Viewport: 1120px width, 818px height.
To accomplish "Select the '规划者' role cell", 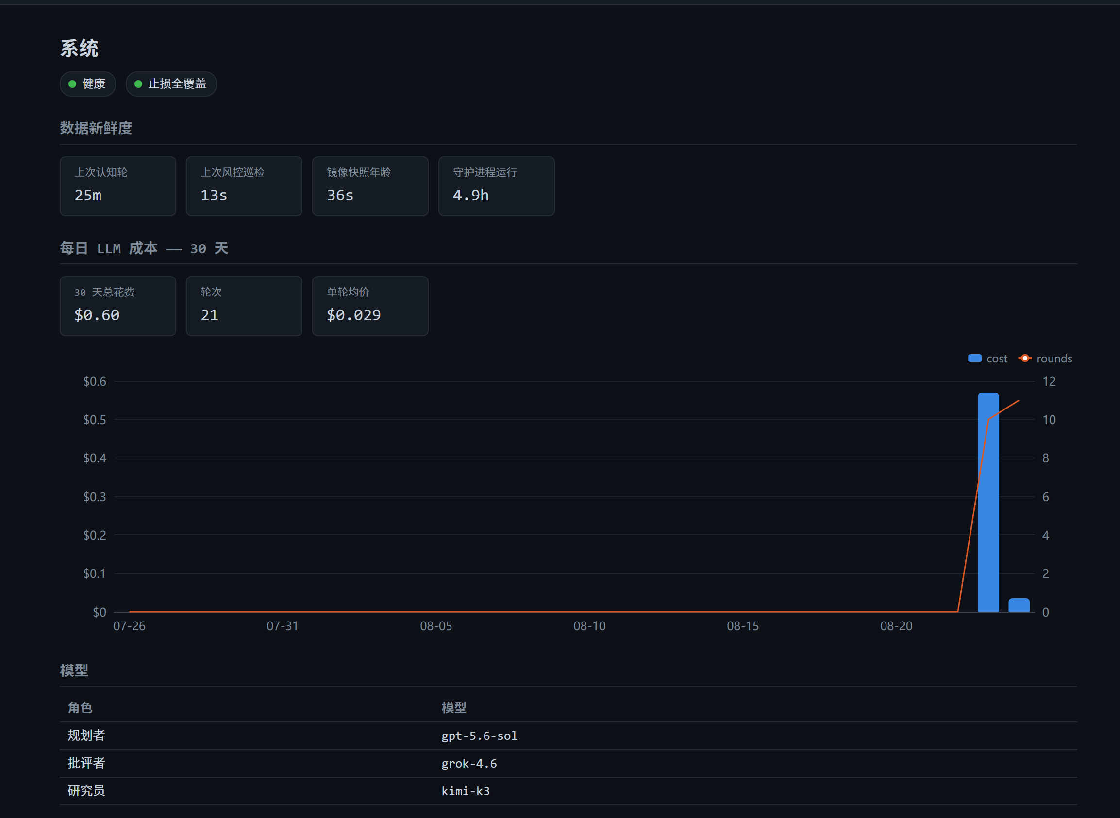I will 86,736.
